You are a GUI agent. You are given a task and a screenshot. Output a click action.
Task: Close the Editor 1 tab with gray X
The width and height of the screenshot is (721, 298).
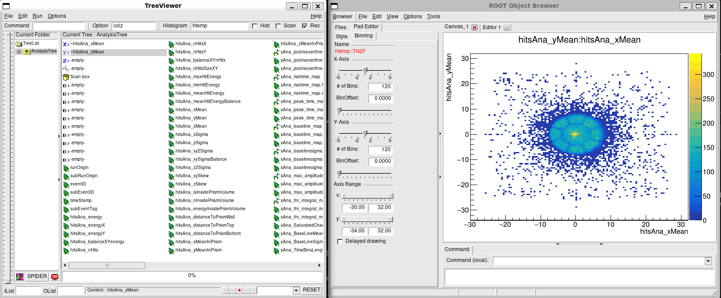pyautogui.click(x=507, y=28)
